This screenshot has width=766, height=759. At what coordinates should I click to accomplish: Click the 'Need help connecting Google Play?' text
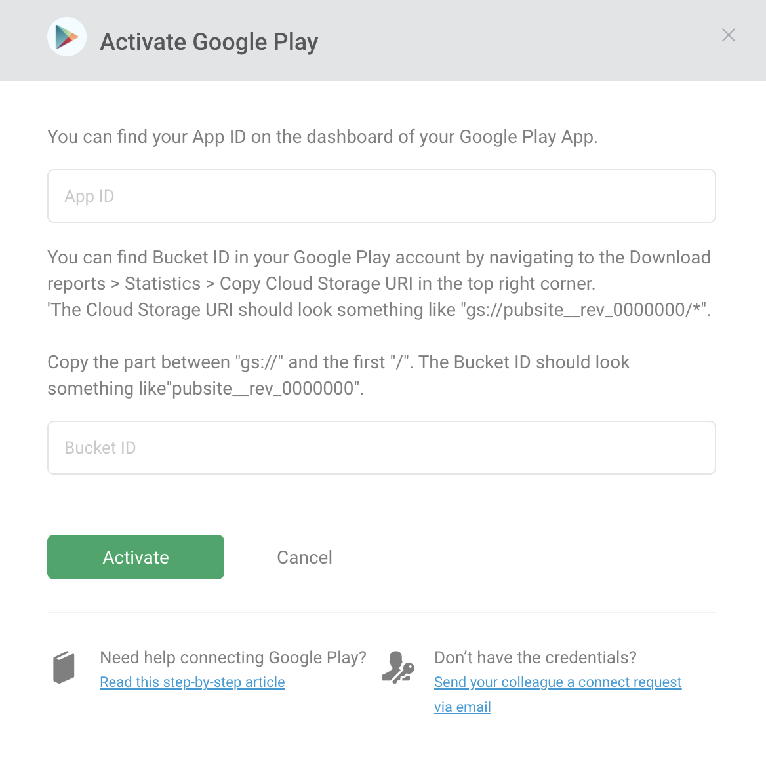pos(233,657)
